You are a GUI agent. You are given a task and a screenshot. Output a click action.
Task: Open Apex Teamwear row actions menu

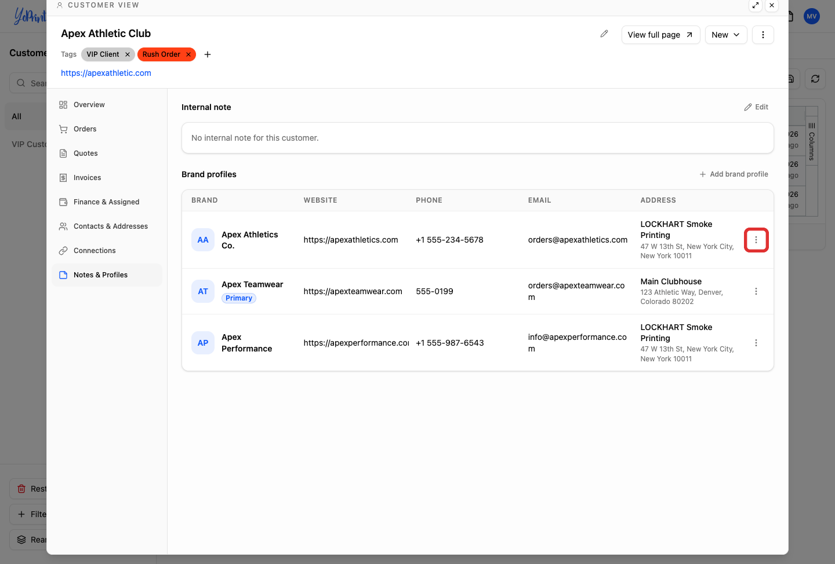pyautogui.click(x=756, y=291)
